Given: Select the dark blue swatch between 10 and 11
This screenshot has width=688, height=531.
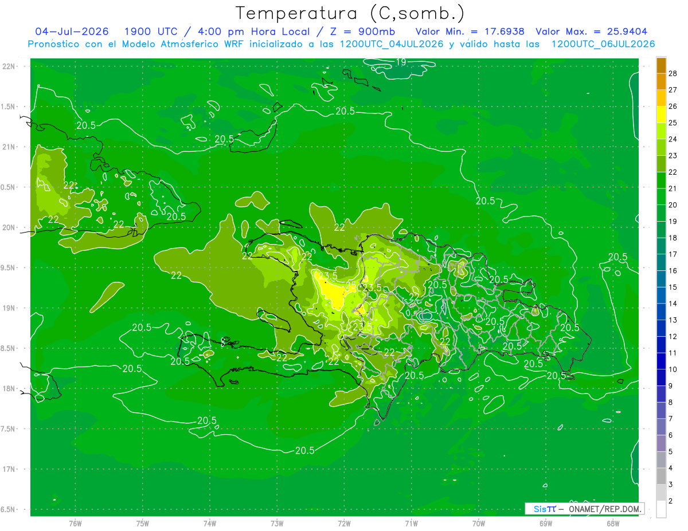Looking at the screenshot, I should pyautogui.click(x=661, y=361).
